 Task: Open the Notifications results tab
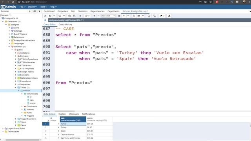click(x=88, y=114)
